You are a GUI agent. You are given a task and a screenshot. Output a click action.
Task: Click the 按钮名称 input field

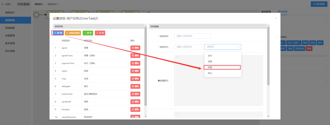pyautogui.click(x=192, y=36)
